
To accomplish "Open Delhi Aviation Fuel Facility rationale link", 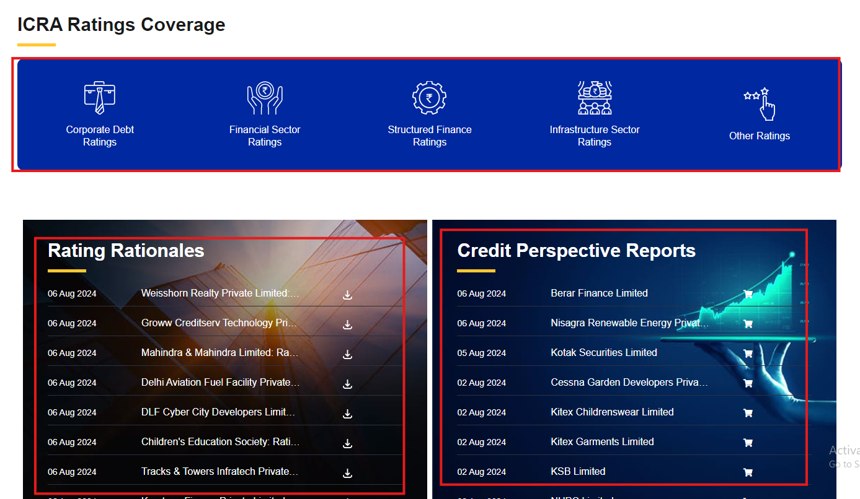I will coord(220,383).
